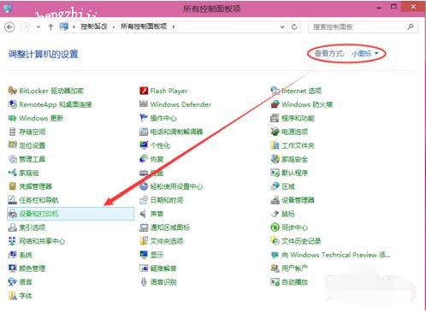
Task: Open 家庭安全 link
Action: pyautogui.click(x=295, y=159)
